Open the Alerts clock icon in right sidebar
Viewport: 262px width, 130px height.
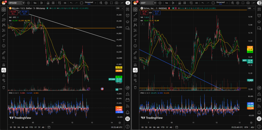[x=259, y=15]
